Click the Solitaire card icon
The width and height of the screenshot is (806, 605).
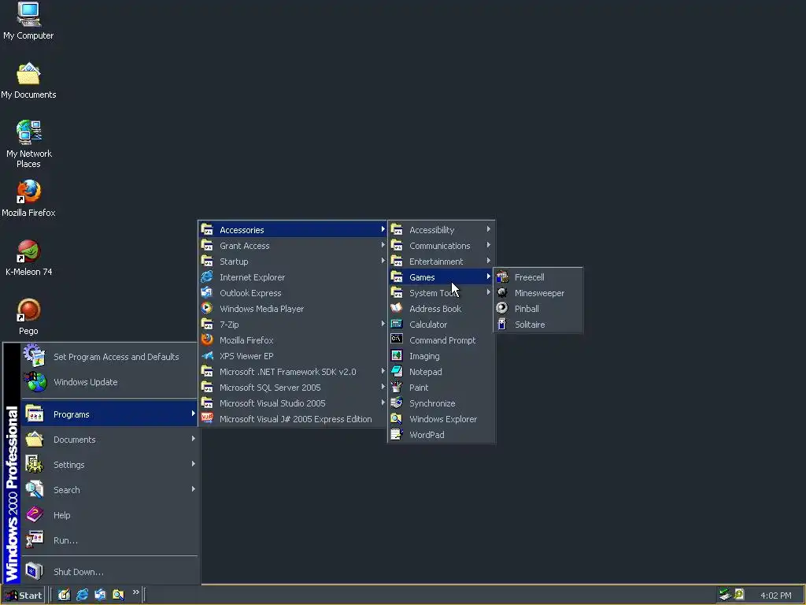pos(502,324)
